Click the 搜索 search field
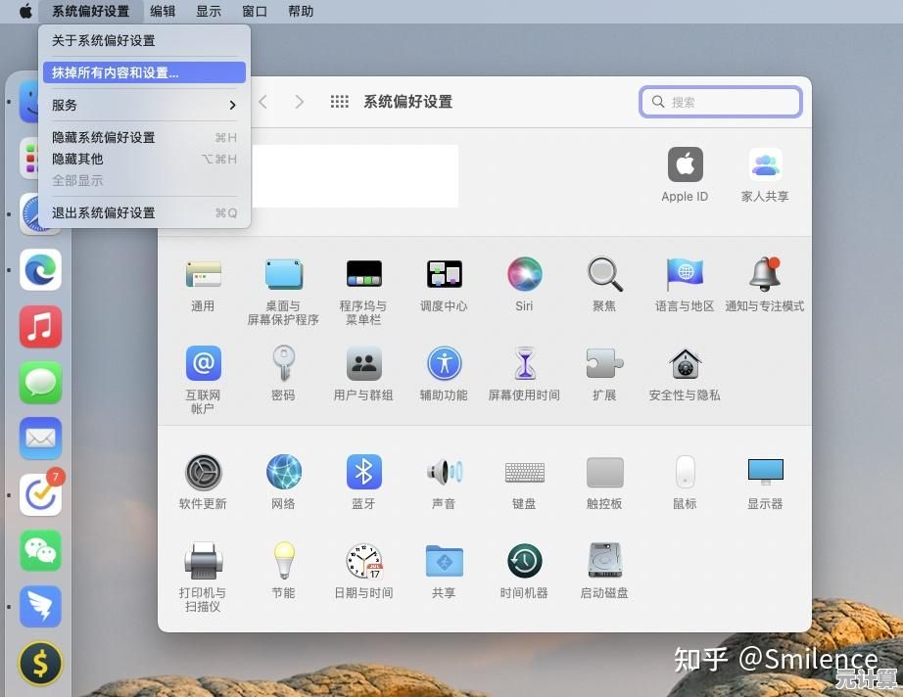This screenshot has height=697, width=903. tap(721, 102)
